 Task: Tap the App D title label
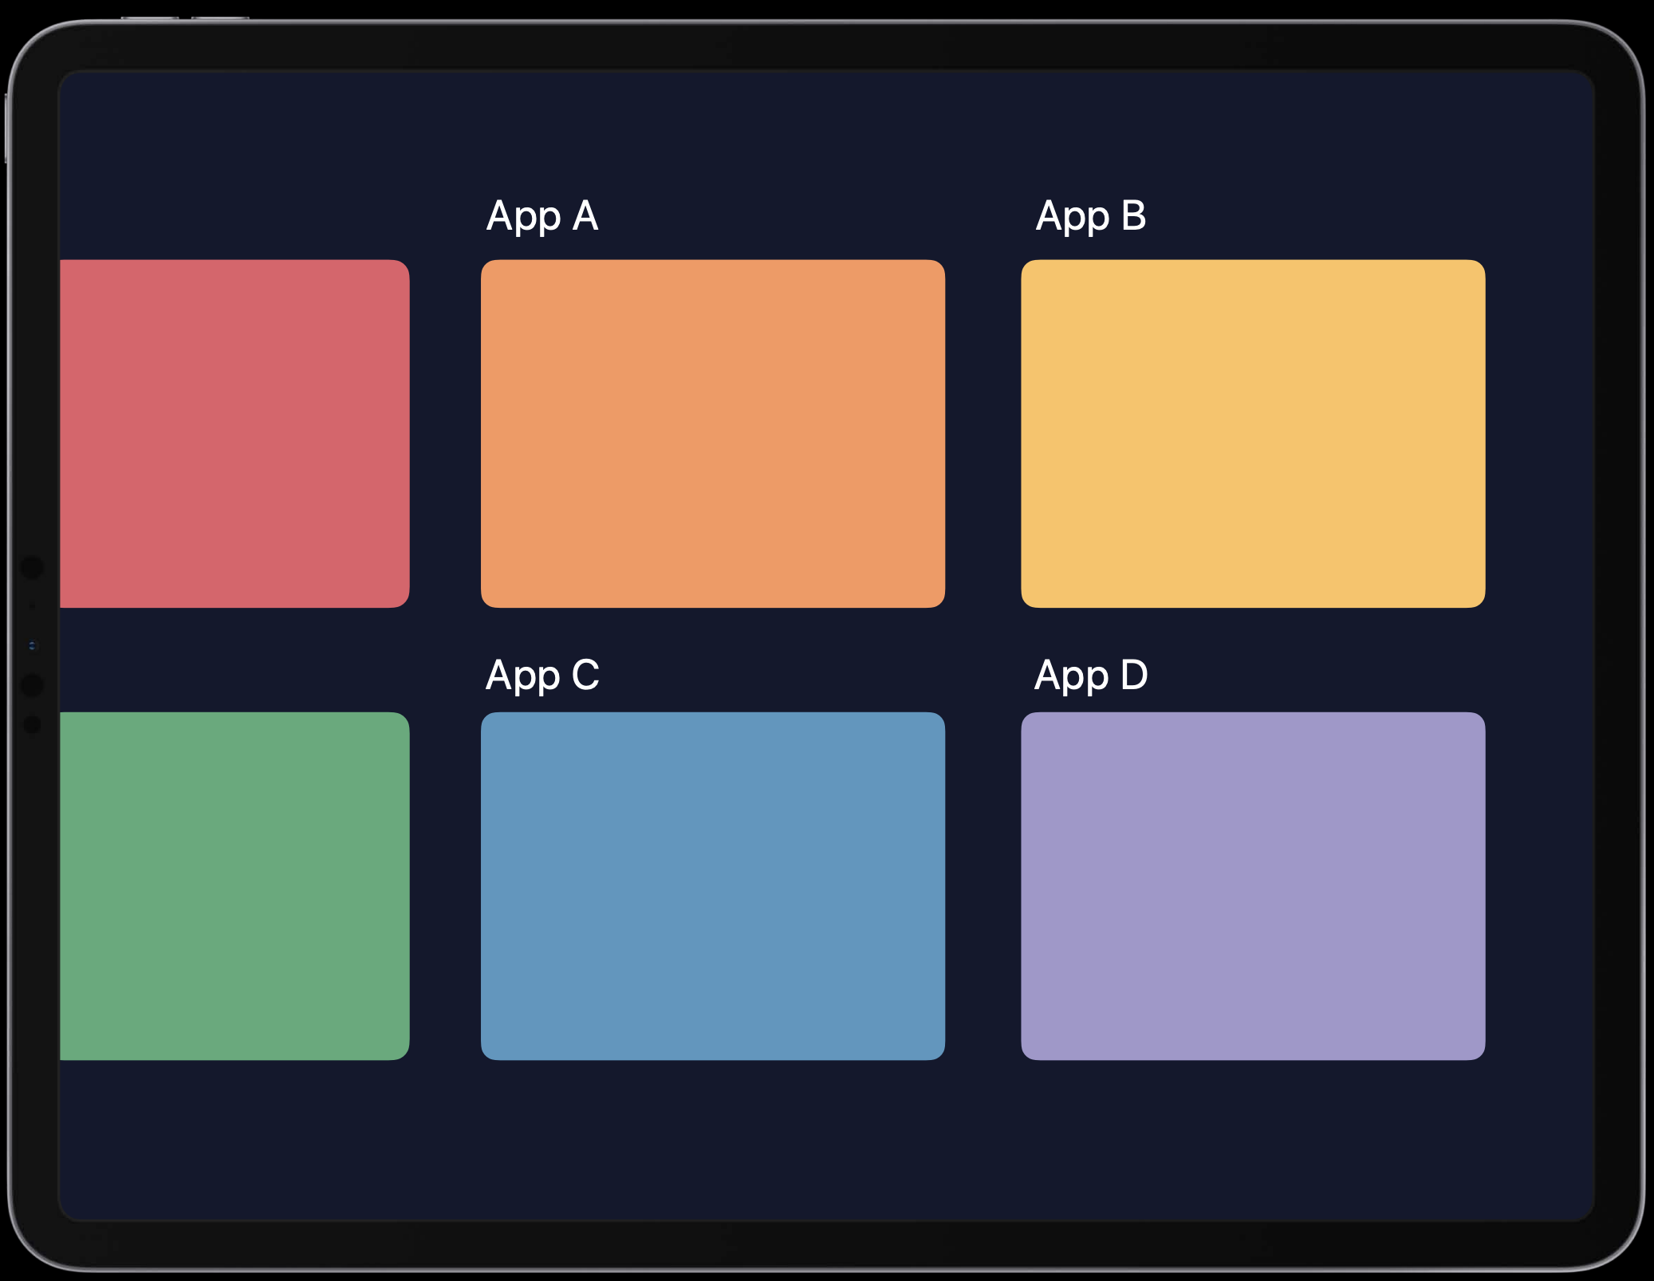[1090, 676]
